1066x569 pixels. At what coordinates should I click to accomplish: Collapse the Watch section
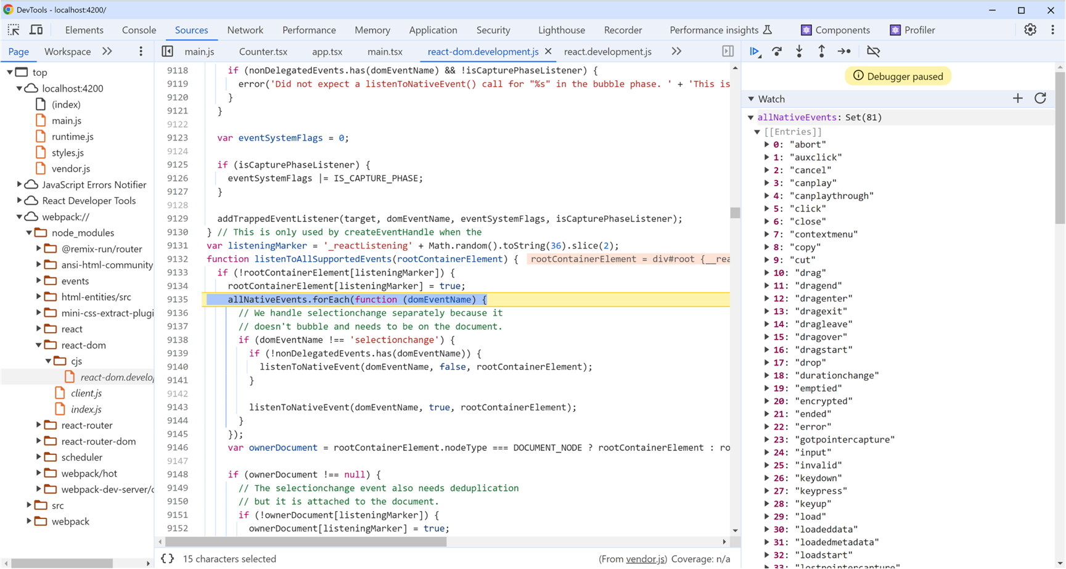click(751, 99)
